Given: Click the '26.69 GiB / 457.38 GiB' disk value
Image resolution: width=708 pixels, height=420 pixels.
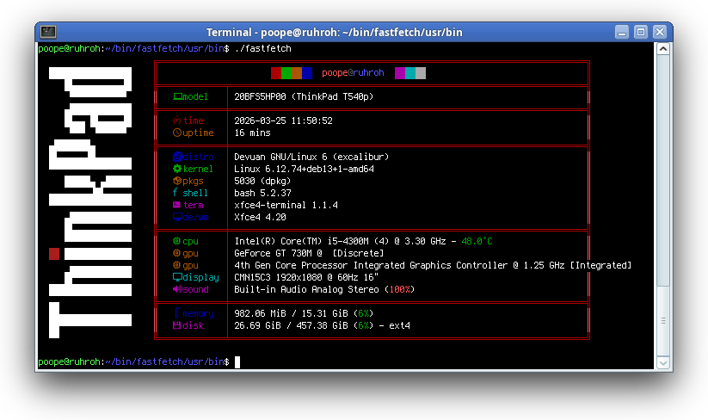Looking at the screenshot, I should pos(291,325).
